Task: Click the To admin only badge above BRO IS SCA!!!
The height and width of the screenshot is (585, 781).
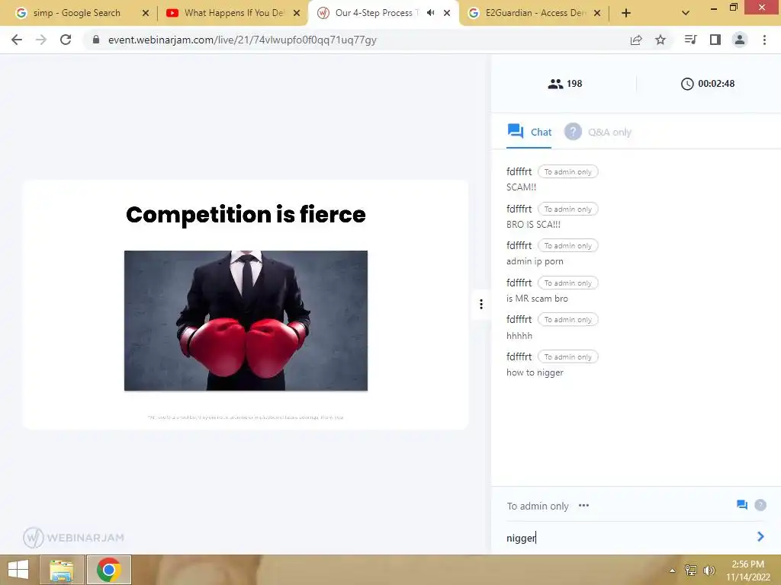Action: [567, 209]
